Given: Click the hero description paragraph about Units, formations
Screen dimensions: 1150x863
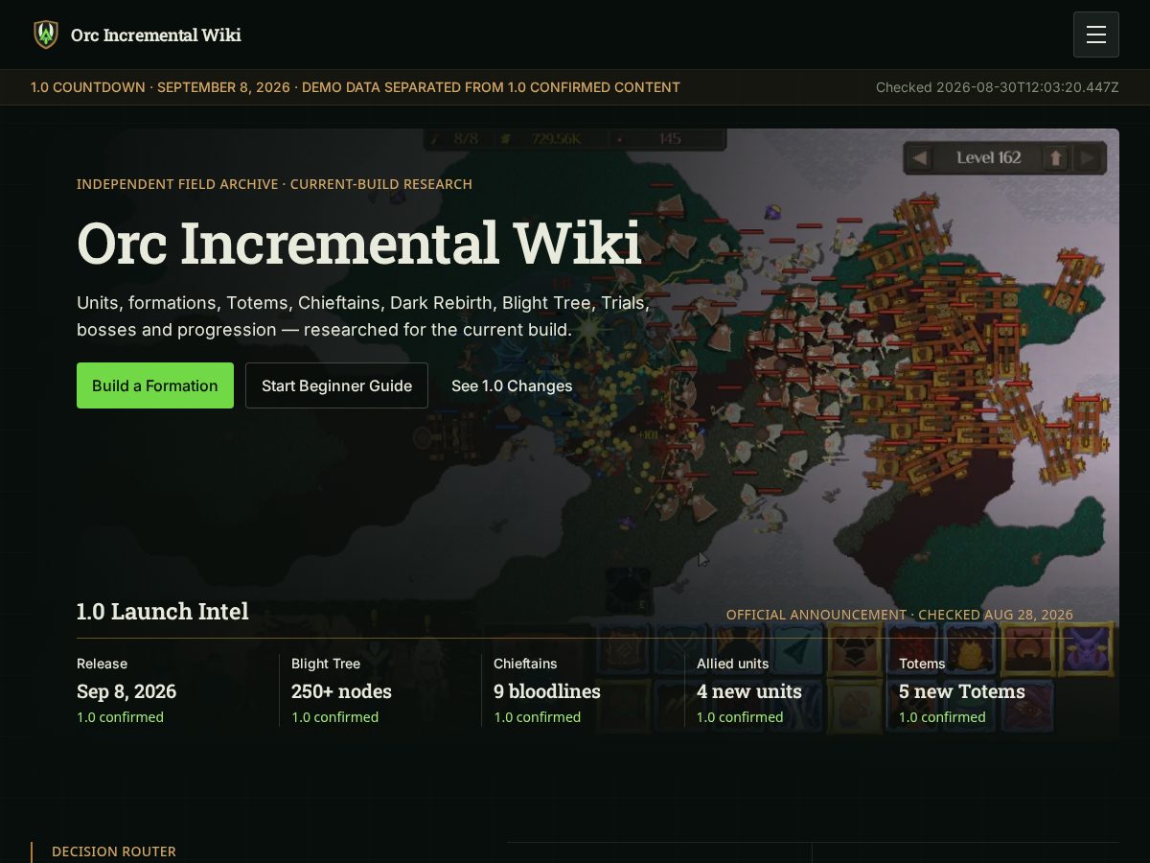Looking at the screenshot, I should pos(363,316).
